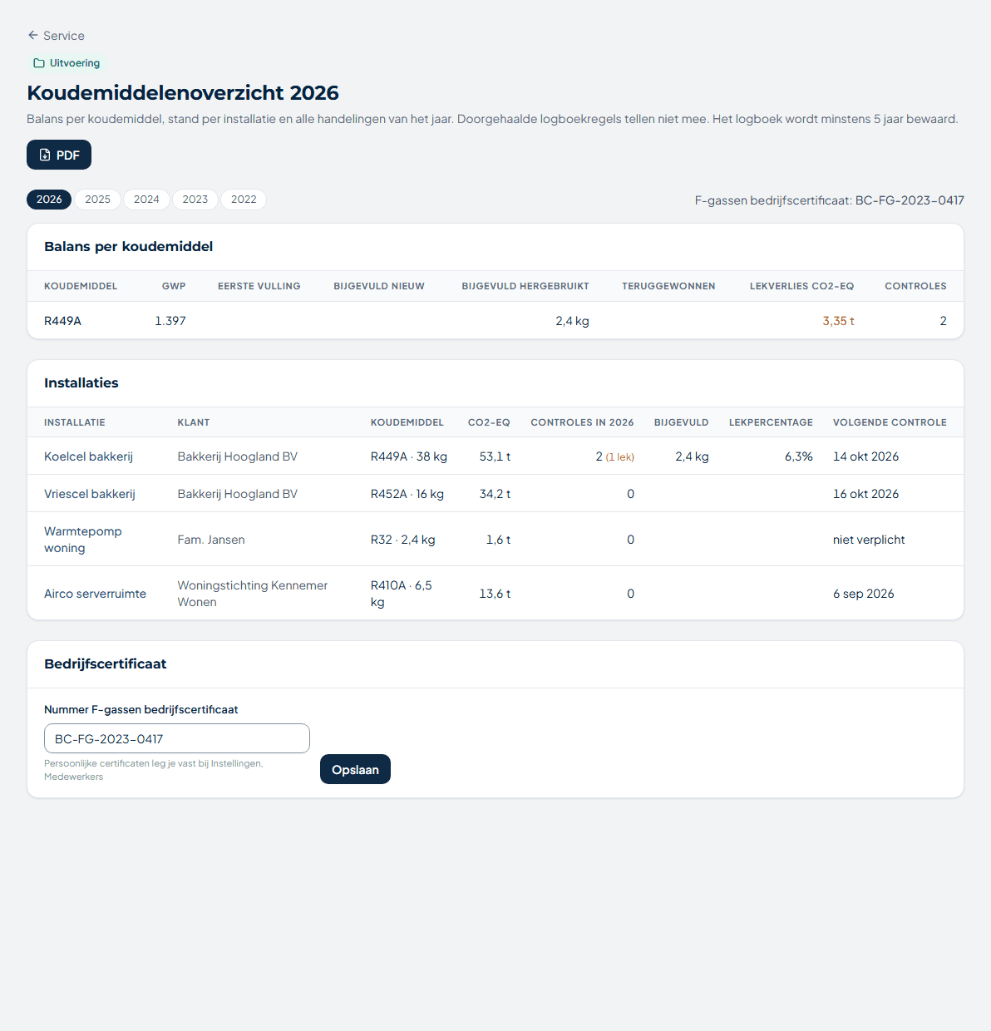Save the certificate number with Opslaan
The image size is (991, 1031).
(x=355, y=769)
